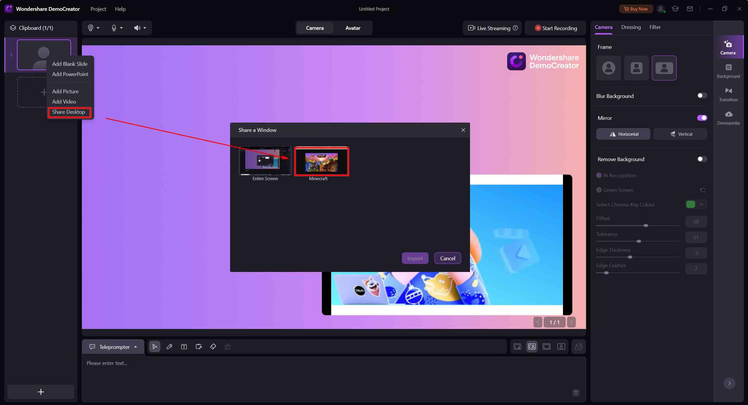Open the chroma key colour dropdown

(x=701, y=204)
